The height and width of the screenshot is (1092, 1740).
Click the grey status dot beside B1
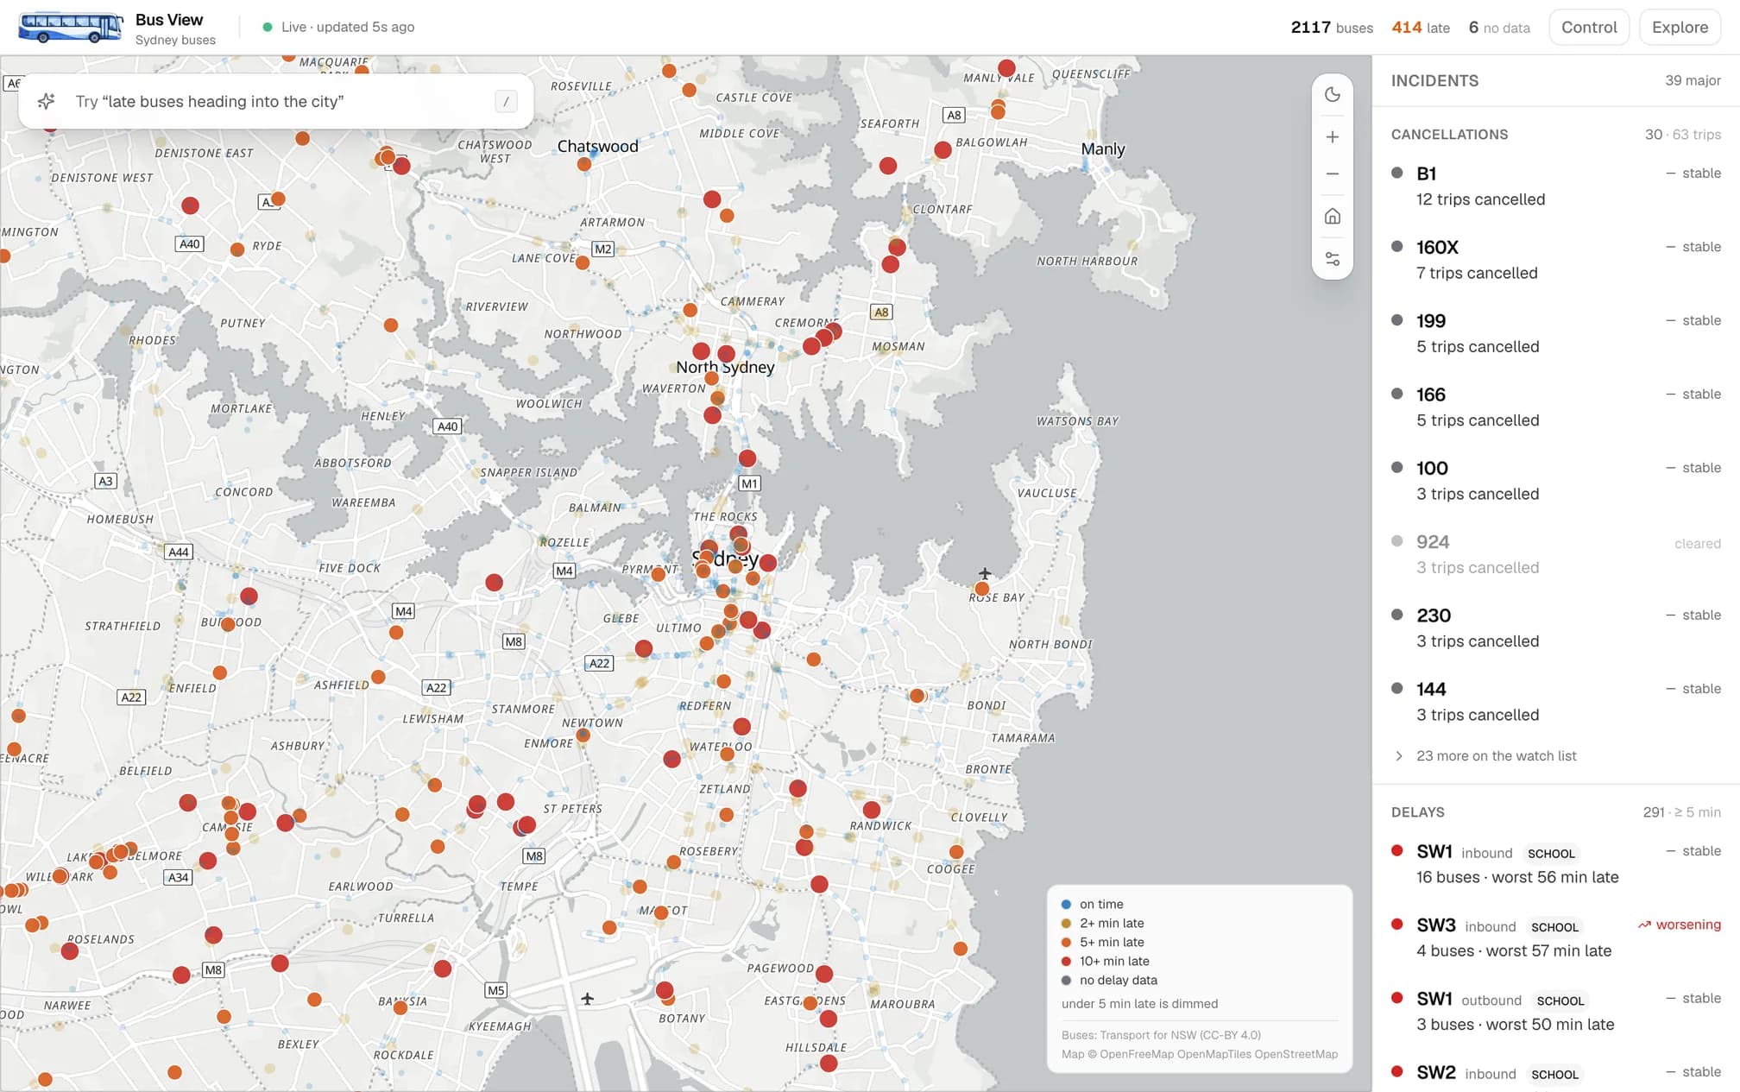coord(1397,173)
